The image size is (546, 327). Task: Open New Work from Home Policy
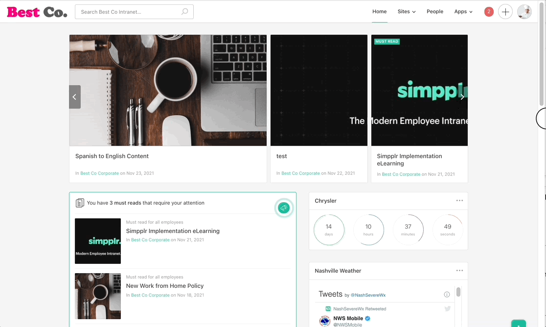[165, 285]
